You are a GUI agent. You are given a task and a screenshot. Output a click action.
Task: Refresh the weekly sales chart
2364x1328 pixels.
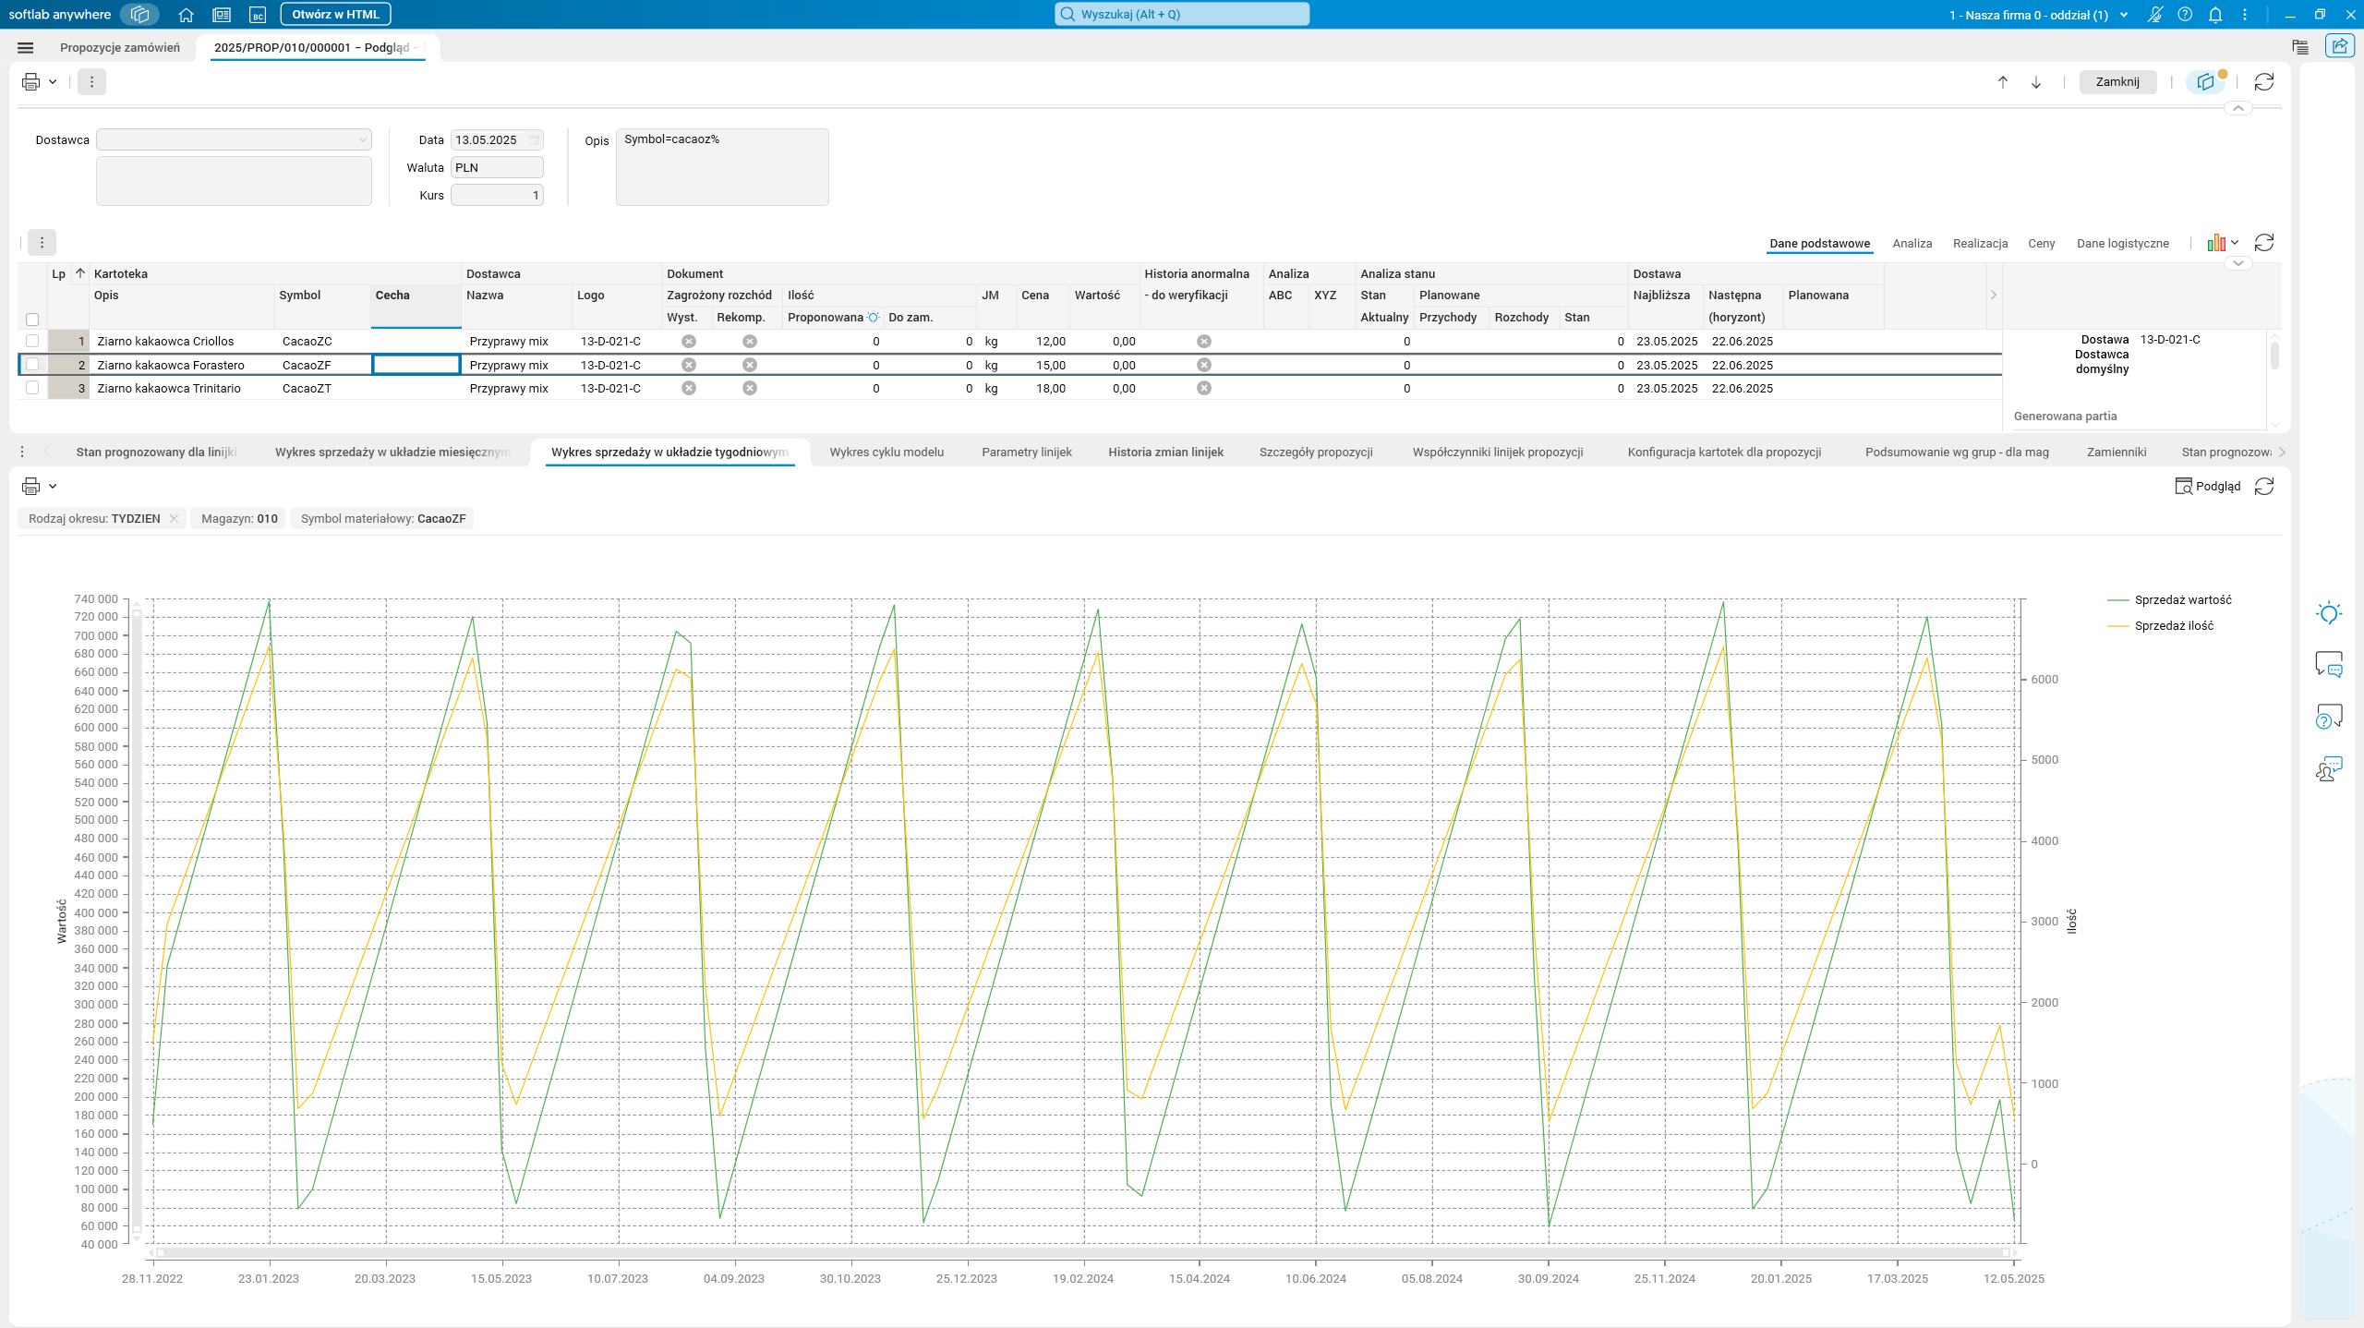(2264, 487)
